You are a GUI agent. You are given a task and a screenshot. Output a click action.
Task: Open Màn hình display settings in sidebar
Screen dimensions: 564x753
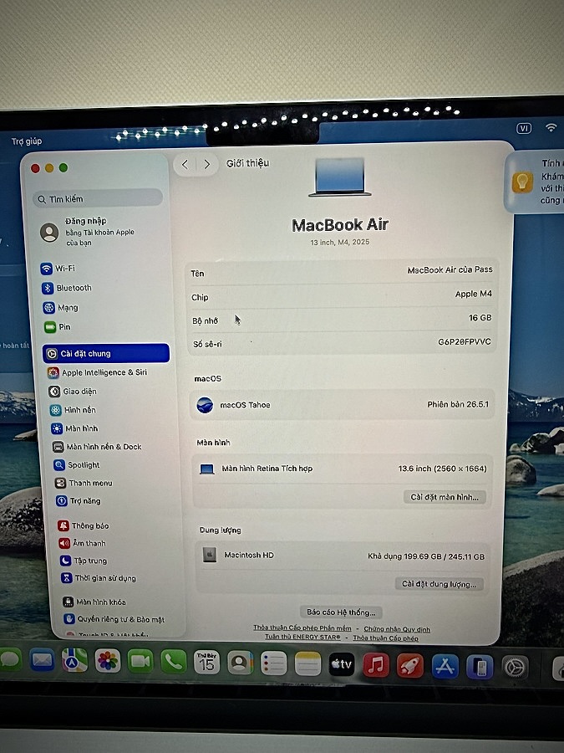tap(75, 428)
